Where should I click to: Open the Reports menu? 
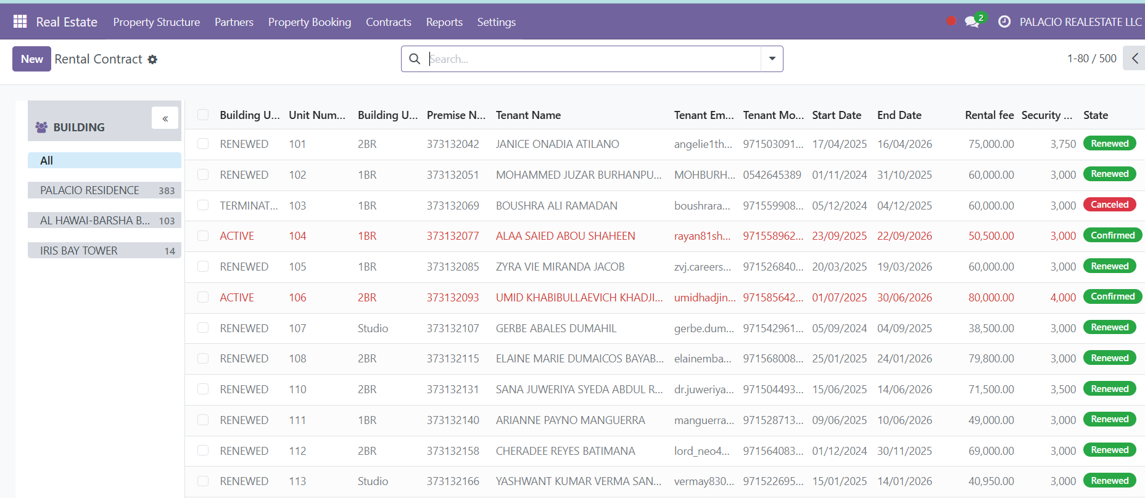444,22
